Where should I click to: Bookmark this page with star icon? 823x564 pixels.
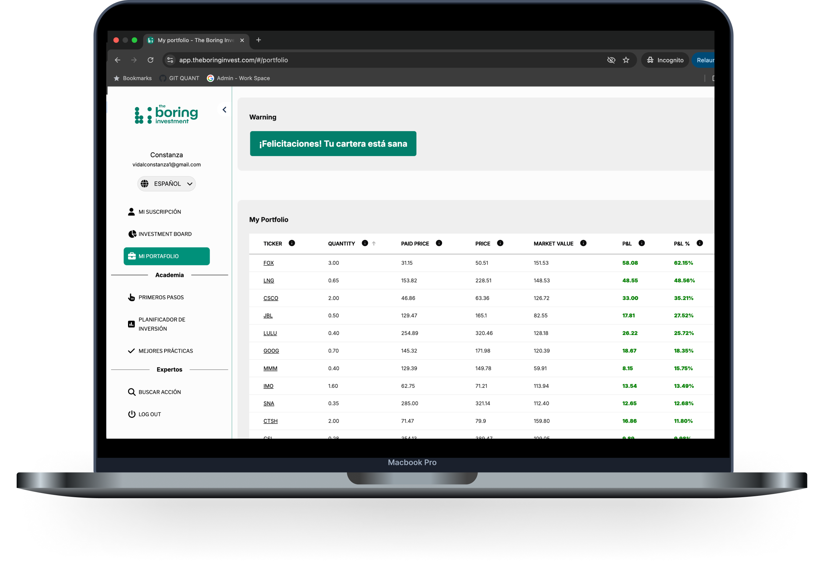pyautogui.click(x=626, y=60)
